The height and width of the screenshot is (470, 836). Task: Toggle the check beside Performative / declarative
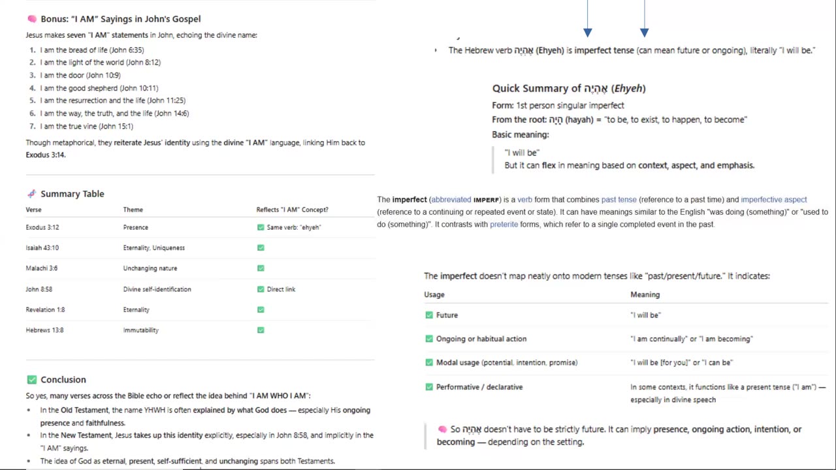(x=429, y=387)
